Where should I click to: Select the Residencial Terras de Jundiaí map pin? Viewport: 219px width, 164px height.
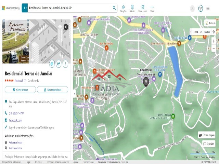point(146,82)
